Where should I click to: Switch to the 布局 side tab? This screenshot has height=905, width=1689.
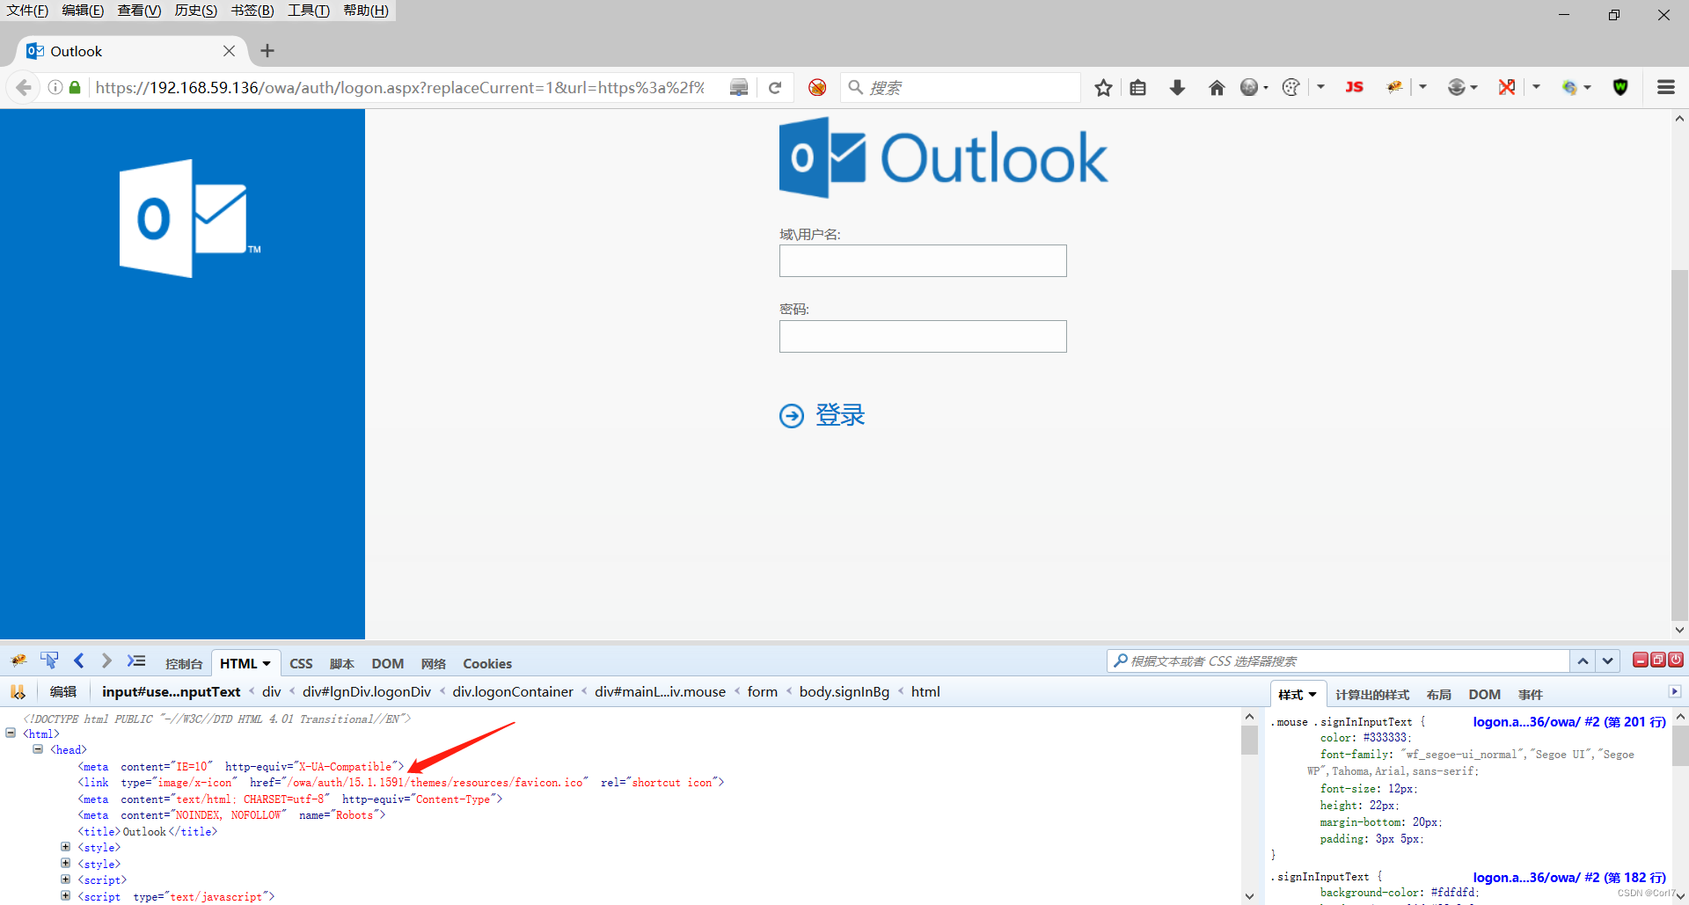(1438, 695)
